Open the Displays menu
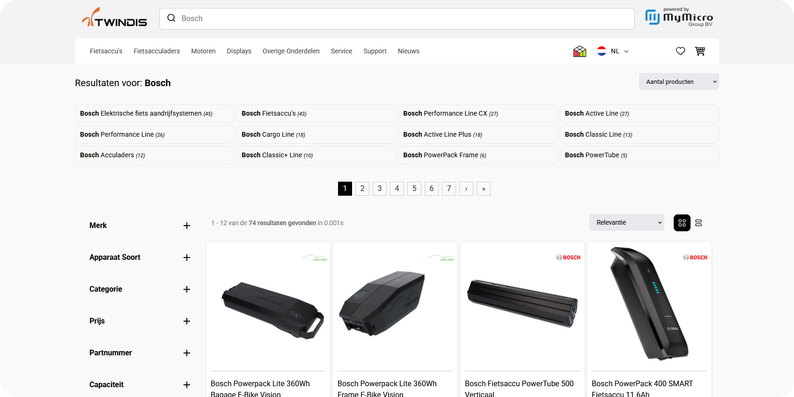 [x=239, y=51]
